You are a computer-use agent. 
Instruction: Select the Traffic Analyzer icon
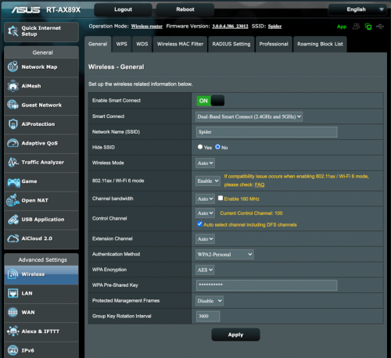13,163
